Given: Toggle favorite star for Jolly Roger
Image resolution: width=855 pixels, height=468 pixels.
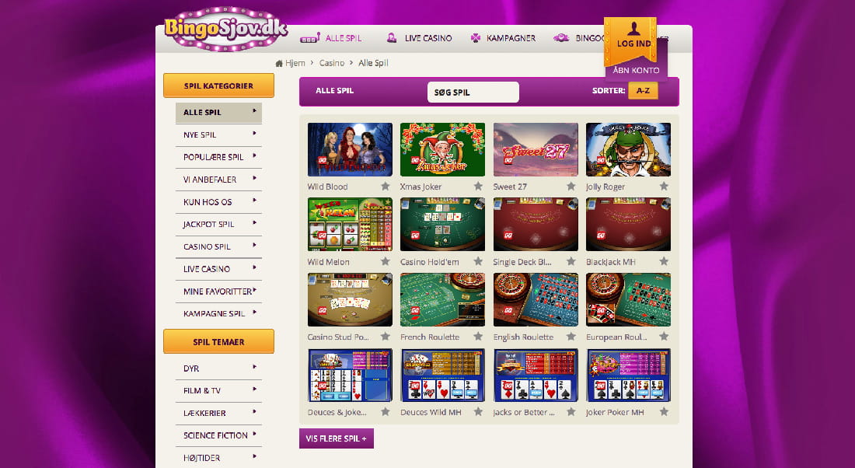Looking at the screenshot, I should click(x=664, y=186).
